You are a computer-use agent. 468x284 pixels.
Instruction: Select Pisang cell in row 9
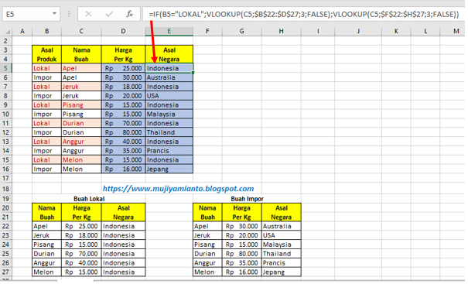81,104
